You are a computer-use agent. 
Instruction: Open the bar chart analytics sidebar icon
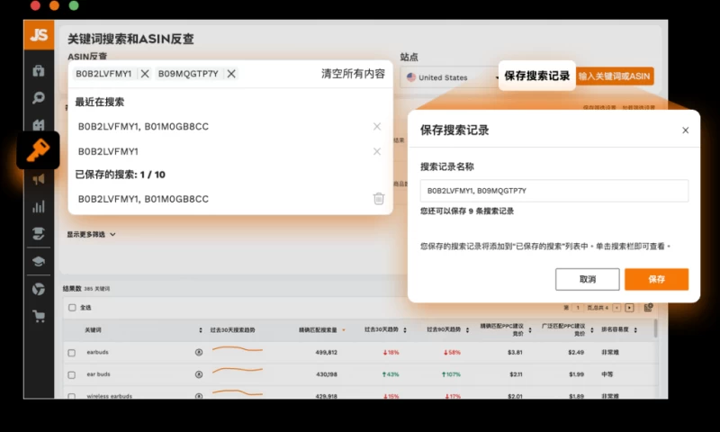[x=39, y=206]
